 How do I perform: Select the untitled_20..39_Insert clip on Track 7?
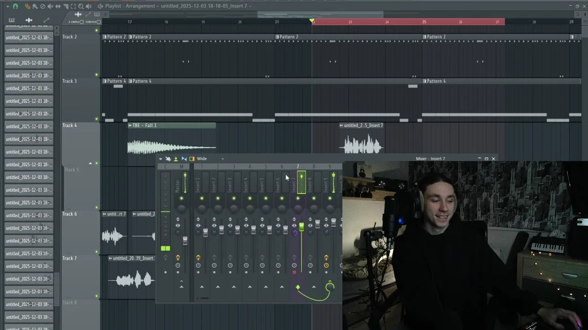(x=131, y=276)
